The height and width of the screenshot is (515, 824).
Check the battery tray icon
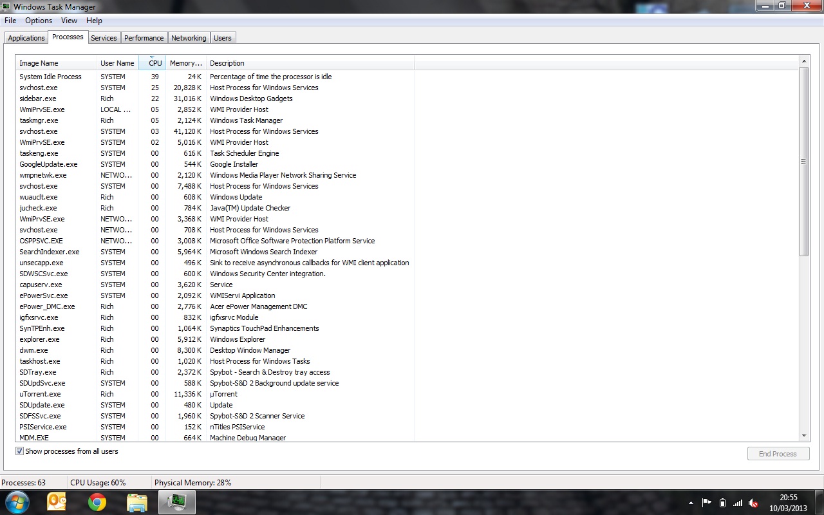(722, 503)
